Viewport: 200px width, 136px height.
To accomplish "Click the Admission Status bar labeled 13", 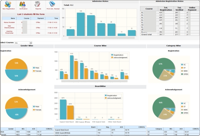I will pyautogui.click(x=122, y=35).
